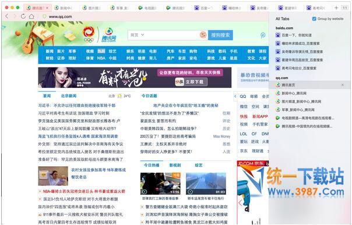
Task: Open the 今日话题 section heading
Action: (149, 96)
